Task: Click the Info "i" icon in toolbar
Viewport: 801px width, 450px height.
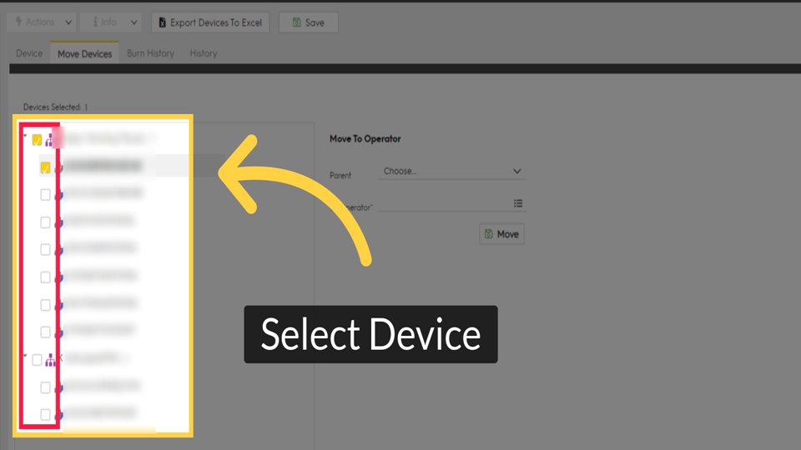Action: 96,22
